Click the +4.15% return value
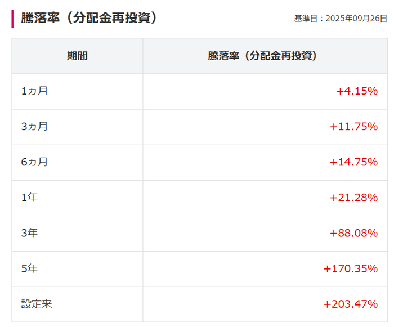The width and height of the screenshot is (394, 327). (x=357, y=91)
